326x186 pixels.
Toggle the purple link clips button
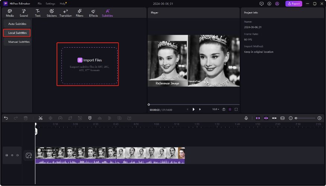[x=258, y=118]
